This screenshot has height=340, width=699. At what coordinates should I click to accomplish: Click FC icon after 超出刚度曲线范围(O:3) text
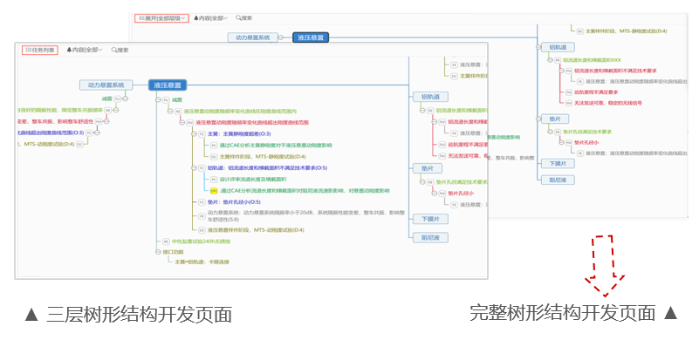click(x=89, y=133)
